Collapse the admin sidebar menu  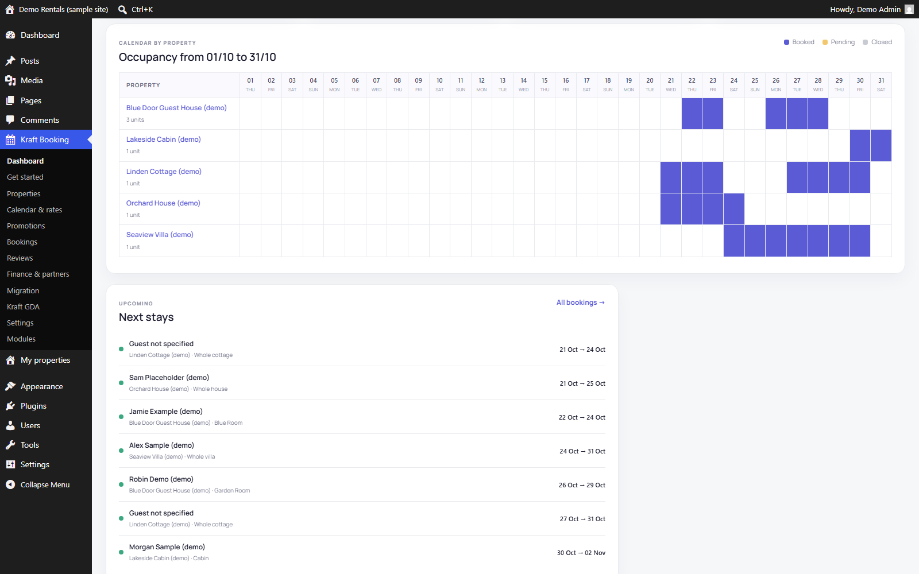coord(46,484)
